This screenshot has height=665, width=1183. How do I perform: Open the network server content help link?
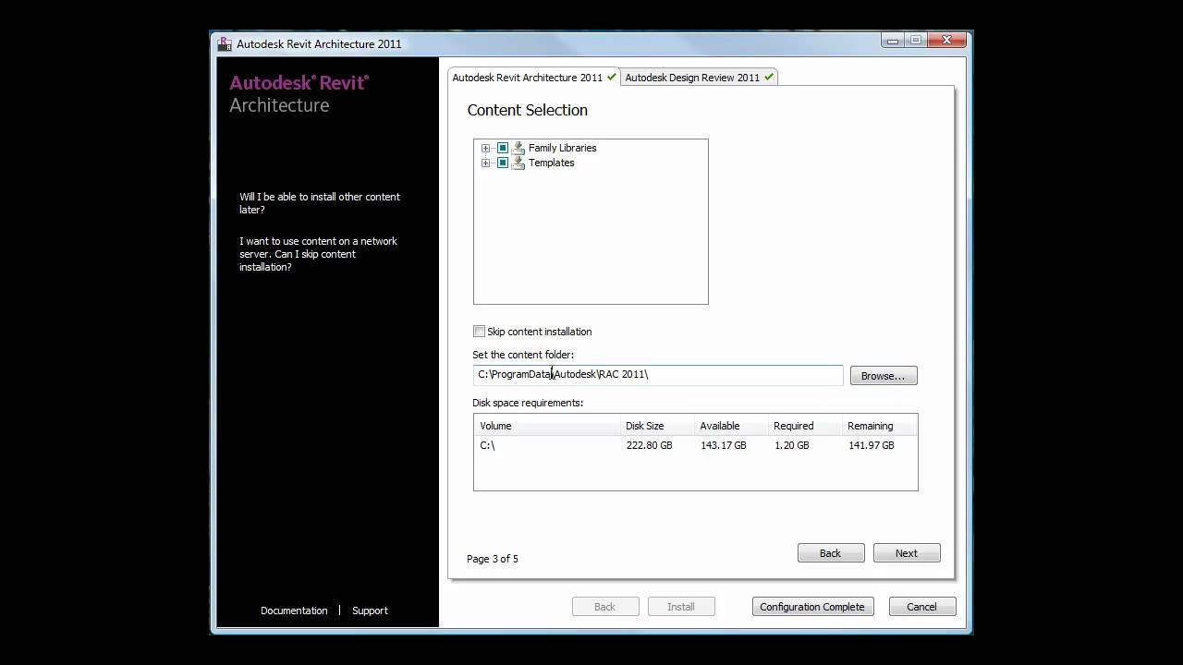(318, 254)
